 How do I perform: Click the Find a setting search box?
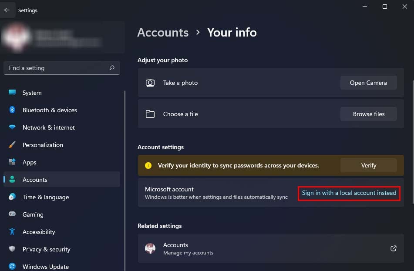(62, 68)
